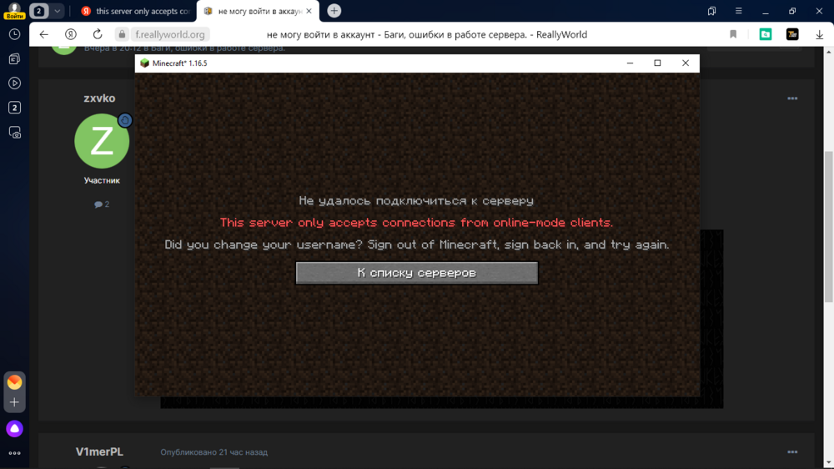Click the 'Did you change your username?' text

264,245
